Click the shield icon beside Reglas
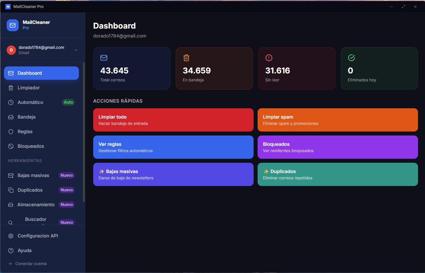425x273 pixels. pos(11,132)
